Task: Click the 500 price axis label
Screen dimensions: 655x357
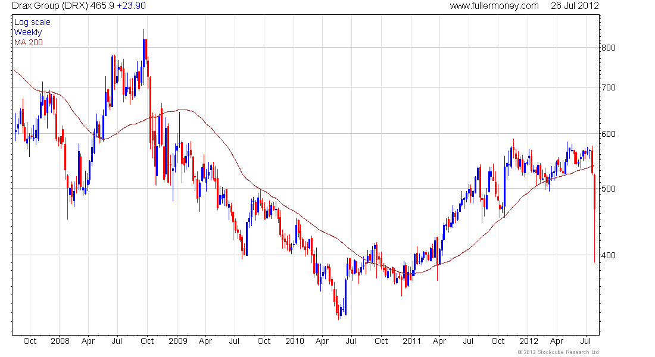Action: [x=609, y=188]
